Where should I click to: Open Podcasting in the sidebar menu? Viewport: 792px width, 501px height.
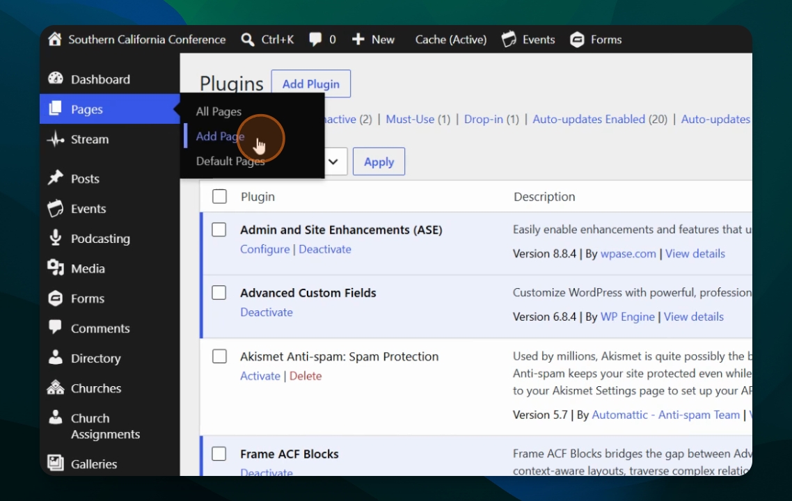coord(100,239)
